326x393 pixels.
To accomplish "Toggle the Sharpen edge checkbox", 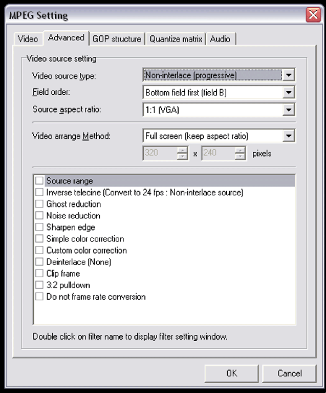I will (x=39, y=227).
